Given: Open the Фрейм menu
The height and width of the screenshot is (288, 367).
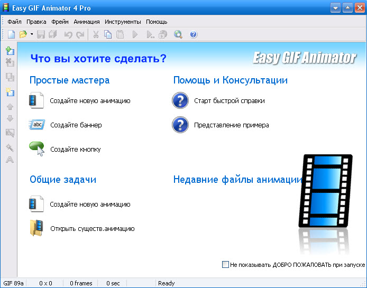Looking at the screenshot, I should (60, 22).
